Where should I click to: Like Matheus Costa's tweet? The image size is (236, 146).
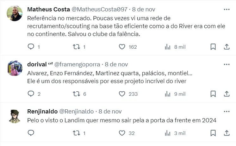(x=122, y=47)
